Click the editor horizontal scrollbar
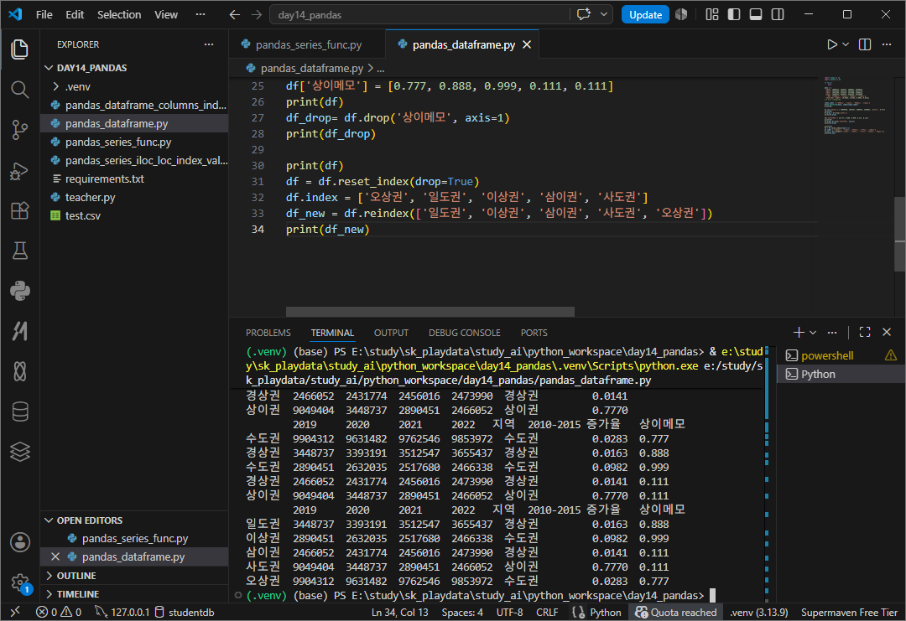 click(x=430, y=312)
